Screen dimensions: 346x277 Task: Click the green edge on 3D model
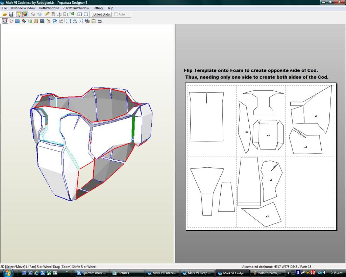[x=133, y=126]
